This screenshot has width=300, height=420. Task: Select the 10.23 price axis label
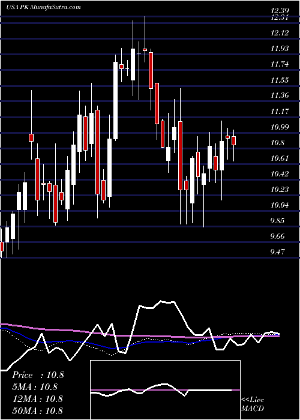click(280, 190)
